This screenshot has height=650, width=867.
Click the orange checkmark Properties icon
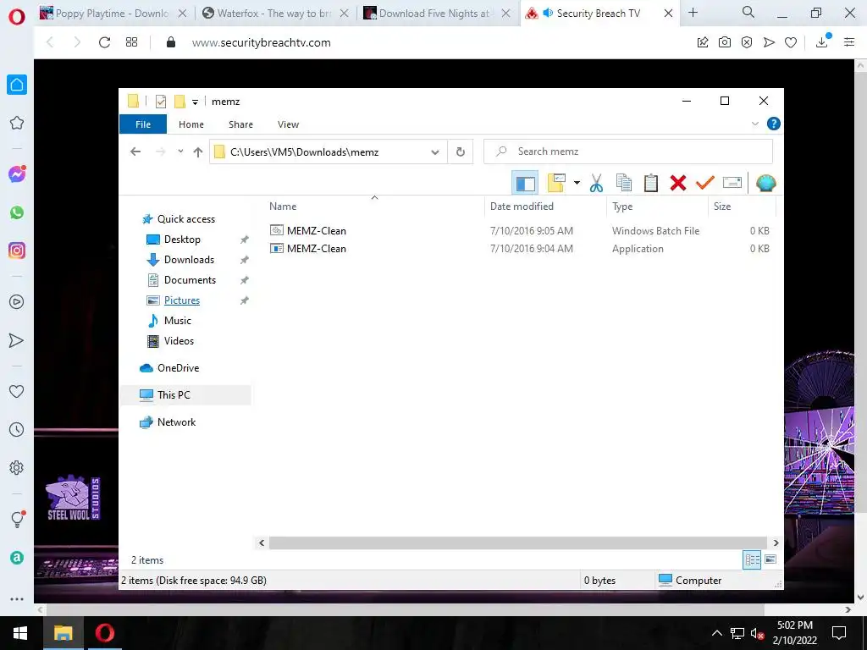705,183
